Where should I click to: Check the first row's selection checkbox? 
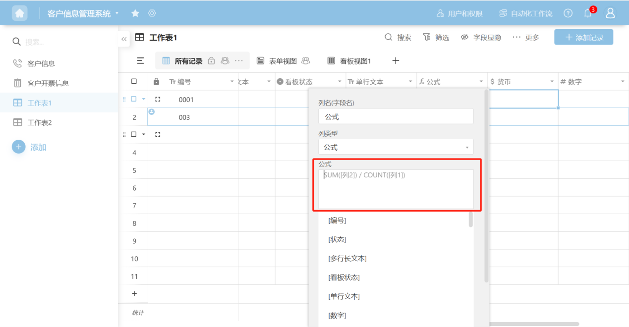tap(133, 99)
